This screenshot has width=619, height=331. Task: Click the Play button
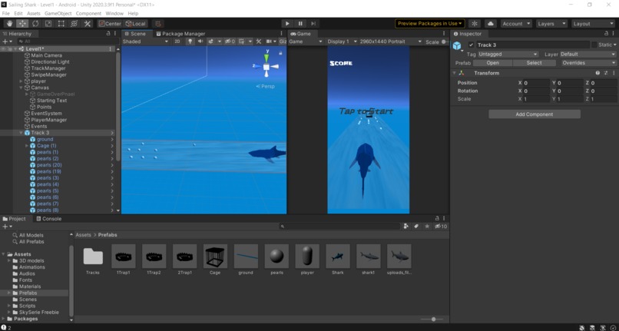287,24
